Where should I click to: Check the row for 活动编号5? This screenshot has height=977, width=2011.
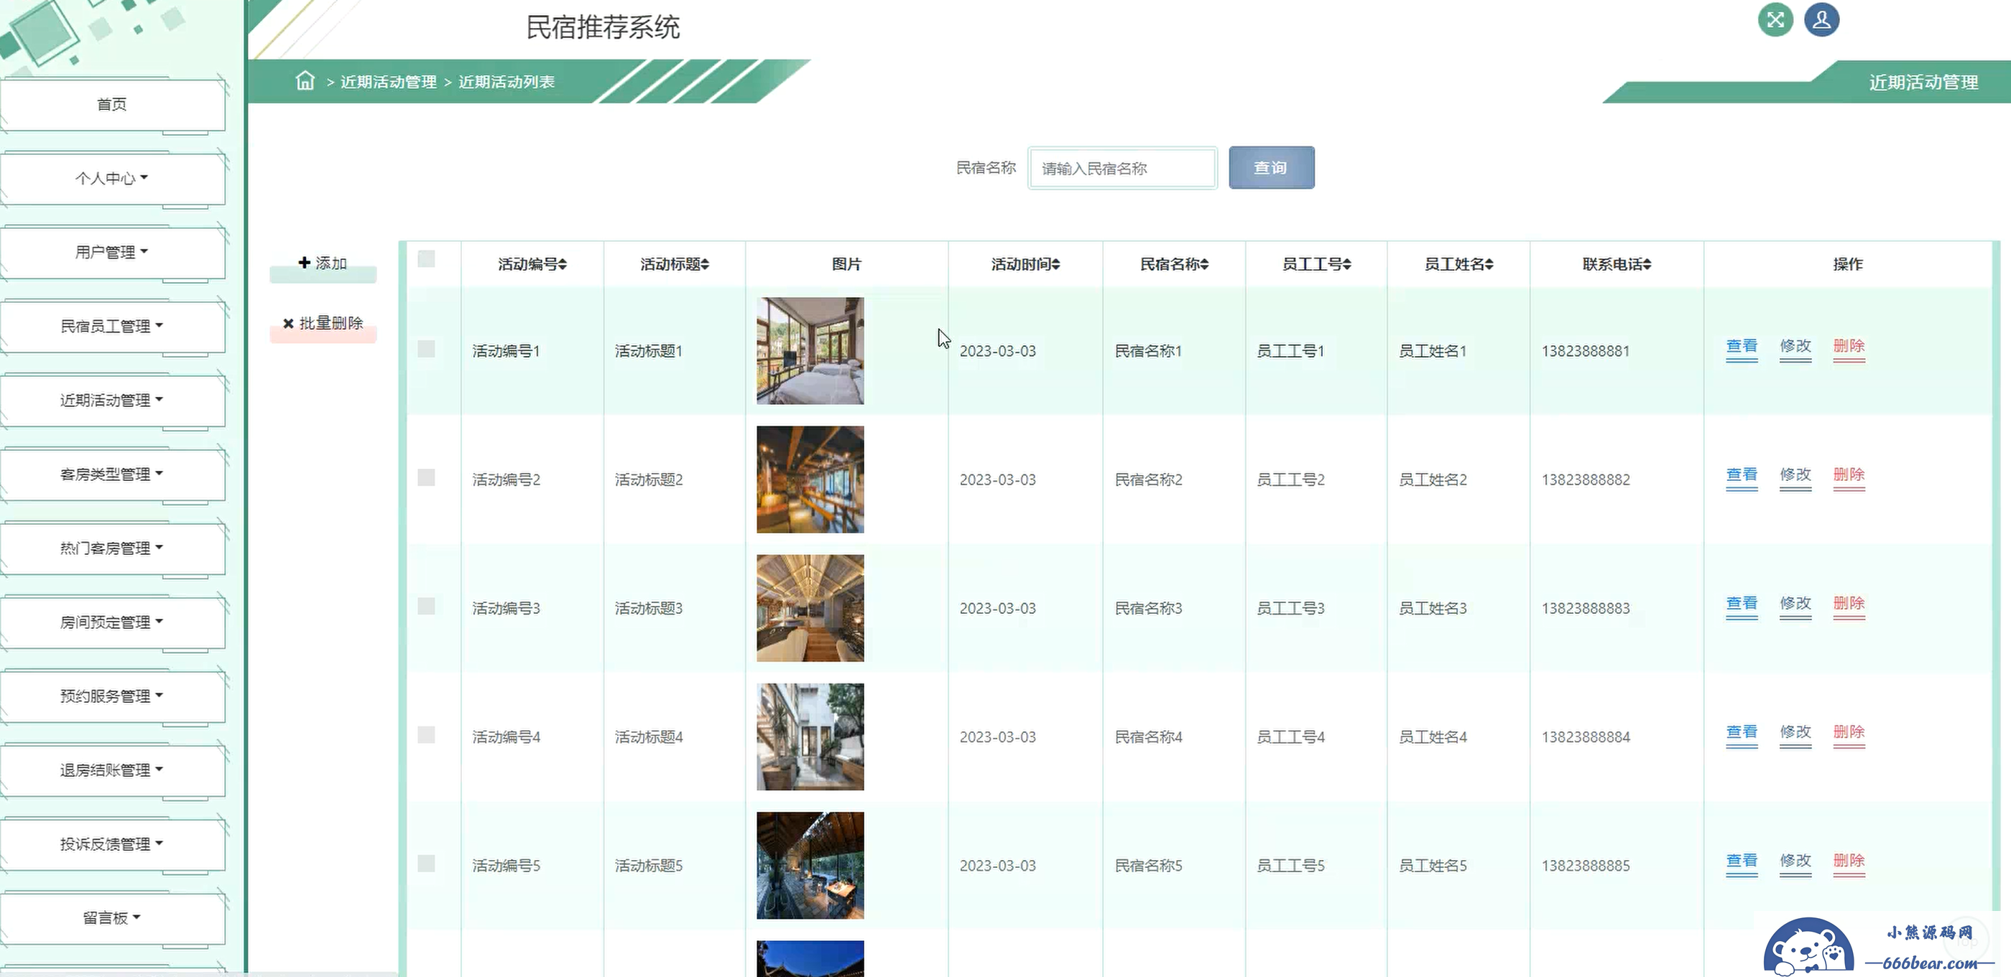pyautogui.click(x=426, y=863)
